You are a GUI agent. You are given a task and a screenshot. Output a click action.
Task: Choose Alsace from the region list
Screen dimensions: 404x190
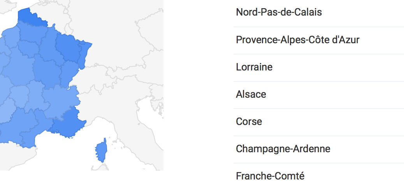[251, 94]
